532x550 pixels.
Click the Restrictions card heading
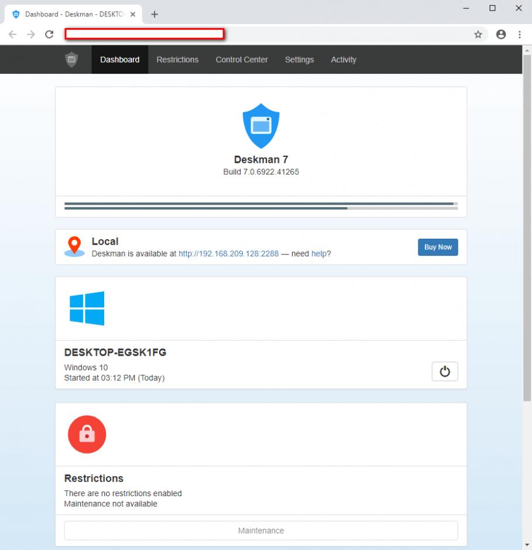[94, 478]
